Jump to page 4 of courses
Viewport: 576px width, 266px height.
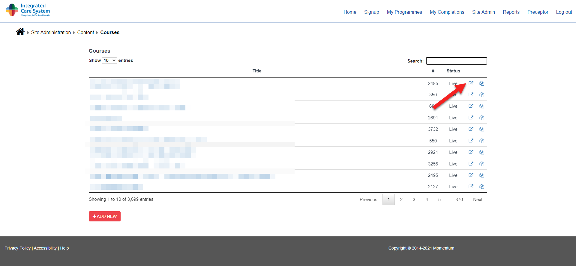427,200
